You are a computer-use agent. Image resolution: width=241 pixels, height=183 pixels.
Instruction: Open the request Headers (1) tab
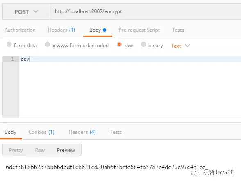coord(61,30)
